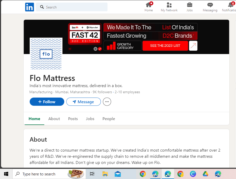Screen dimensions: 236x179
Task: Click the Jobs briefcase icon
Action: (x=189, y=5)
